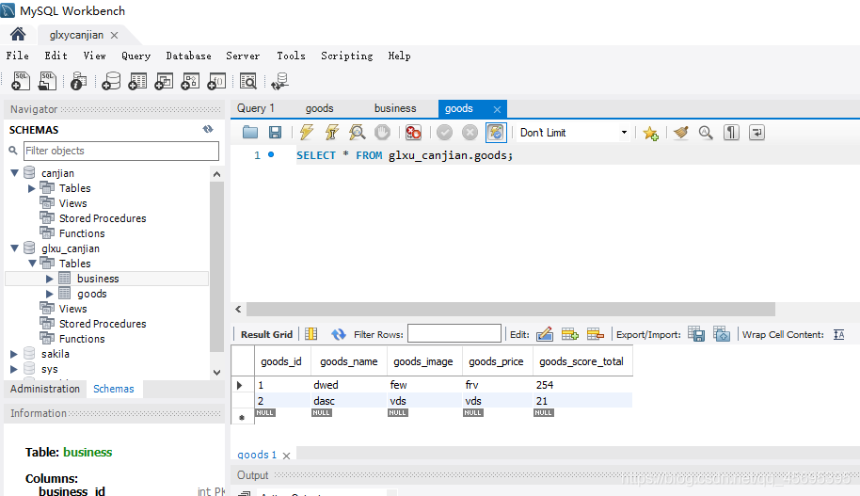Insert new row in result grid icon

570,334
